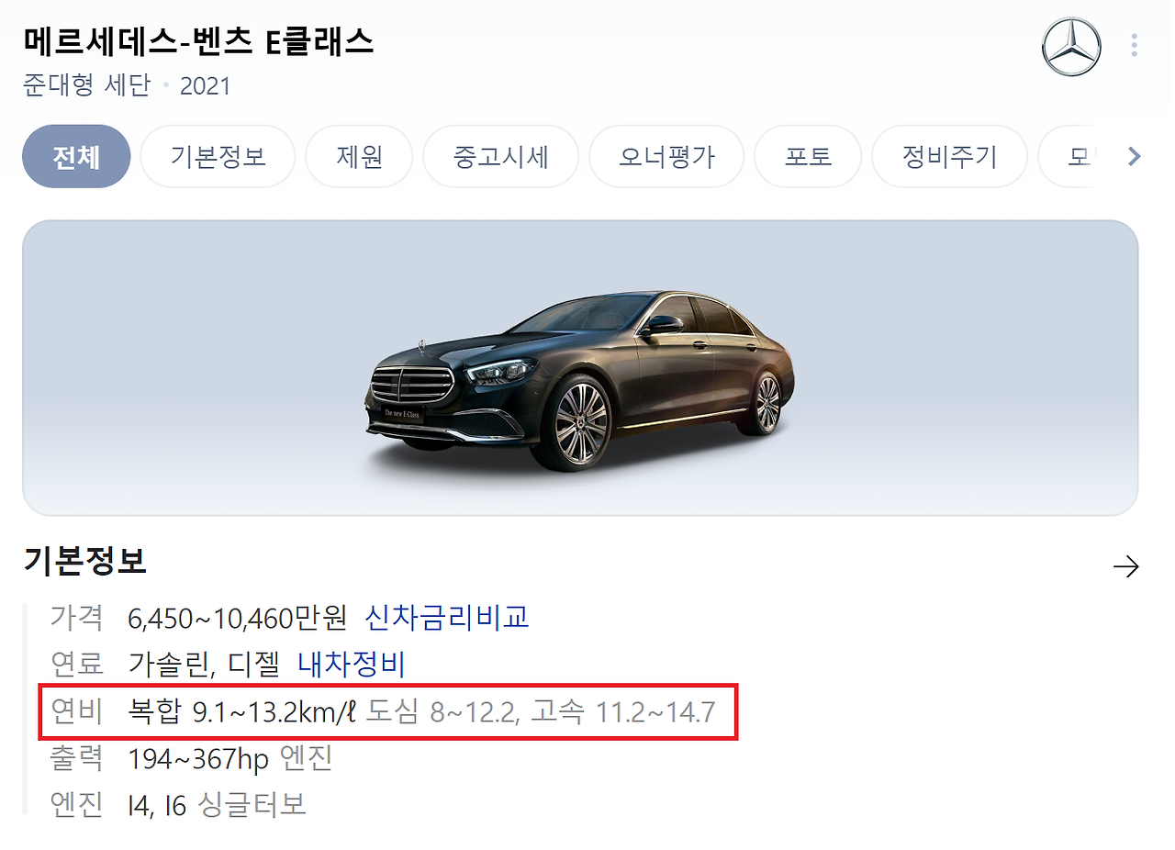The image size is (1175, 850).
Task: Click the Mercedes-Benz star logo icon
Action: (x=1070, y=47)
